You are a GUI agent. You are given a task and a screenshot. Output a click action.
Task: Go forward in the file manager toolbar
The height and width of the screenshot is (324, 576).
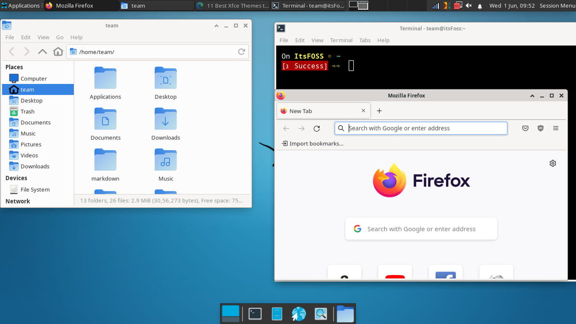[27, 52]
